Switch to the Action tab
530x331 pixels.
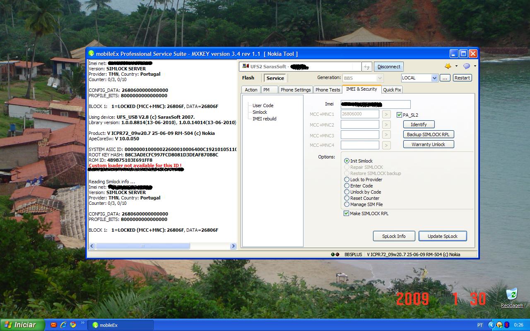tap(251, 90)
